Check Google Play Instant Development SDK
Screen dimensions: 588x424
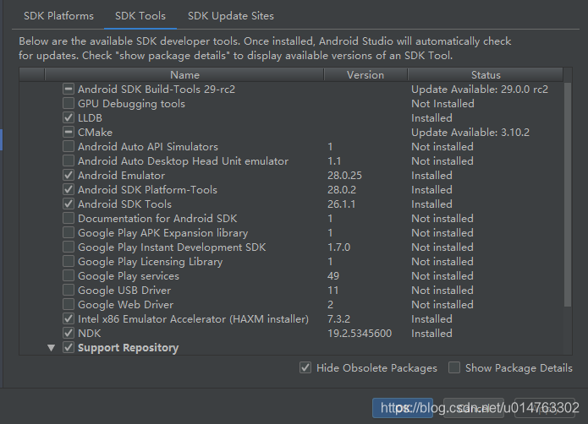[69, 247]
